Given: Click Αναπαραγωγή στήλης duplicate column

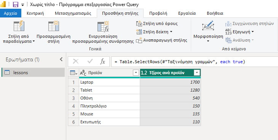Looking at the screenshot, I should pos(161,40).
